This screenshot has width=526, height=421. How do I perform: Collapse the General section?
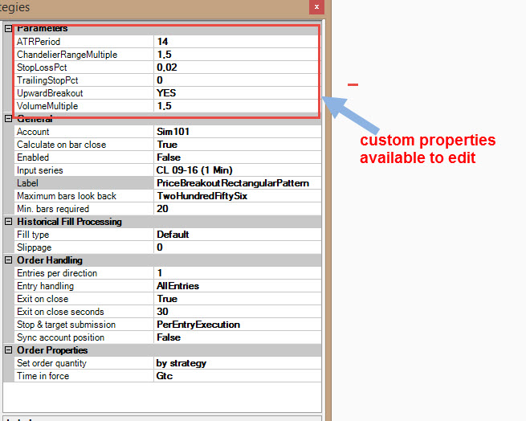point(8,119)
